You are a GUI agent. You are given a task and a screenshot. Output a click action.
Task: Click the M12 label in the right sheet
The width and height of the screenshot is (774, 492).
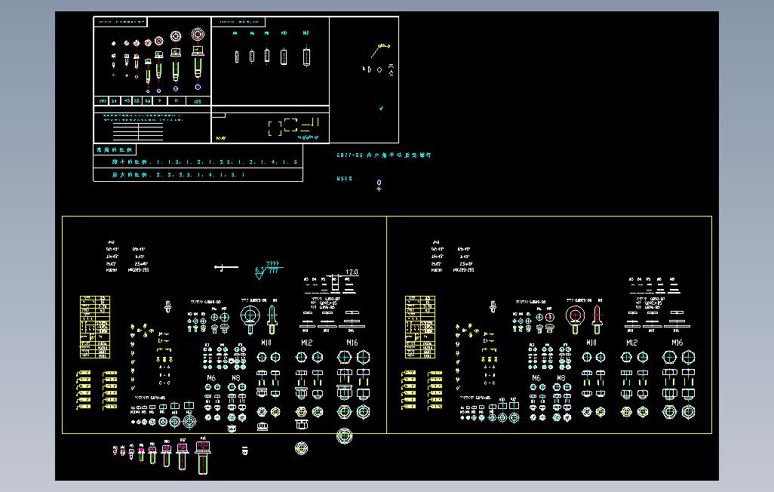[x=632, y=343]
